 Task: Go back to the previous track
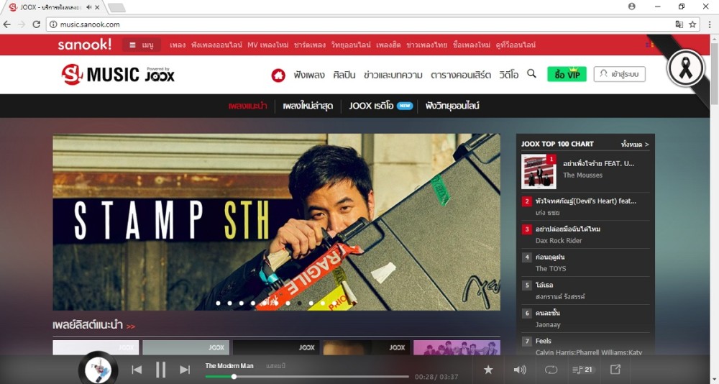point(137,370)
